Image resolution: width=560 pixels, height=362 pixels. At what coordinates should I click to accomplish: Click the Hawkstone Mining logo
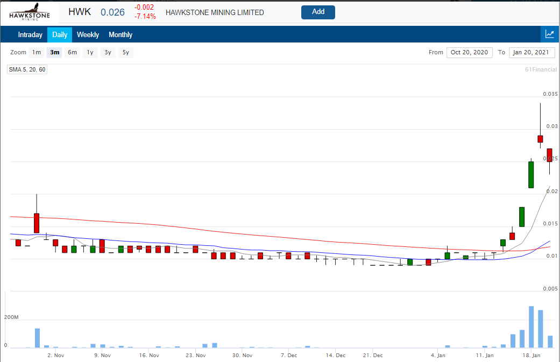pos(29,12)
